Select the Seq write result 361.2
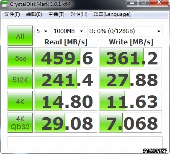Screen dimensions: 170x154 coord(131,57)
